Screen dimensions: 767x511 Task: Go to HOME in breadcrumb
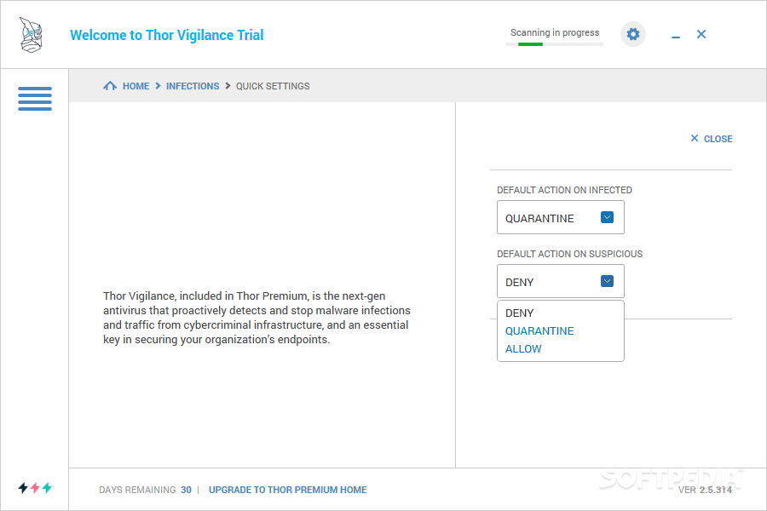click(x=136, y=86)
